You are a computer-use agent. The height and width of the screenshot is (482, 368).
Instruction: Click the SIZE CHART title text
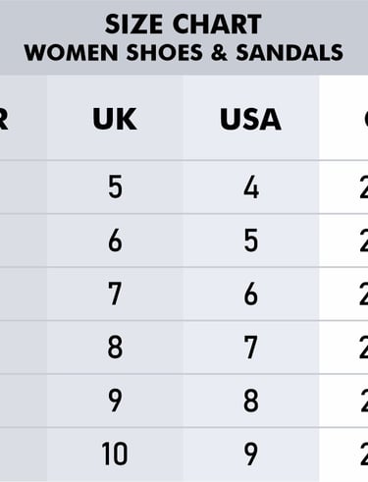(183, 25)
